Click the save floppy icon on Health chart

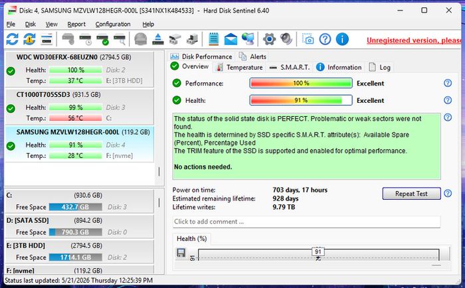181,253
